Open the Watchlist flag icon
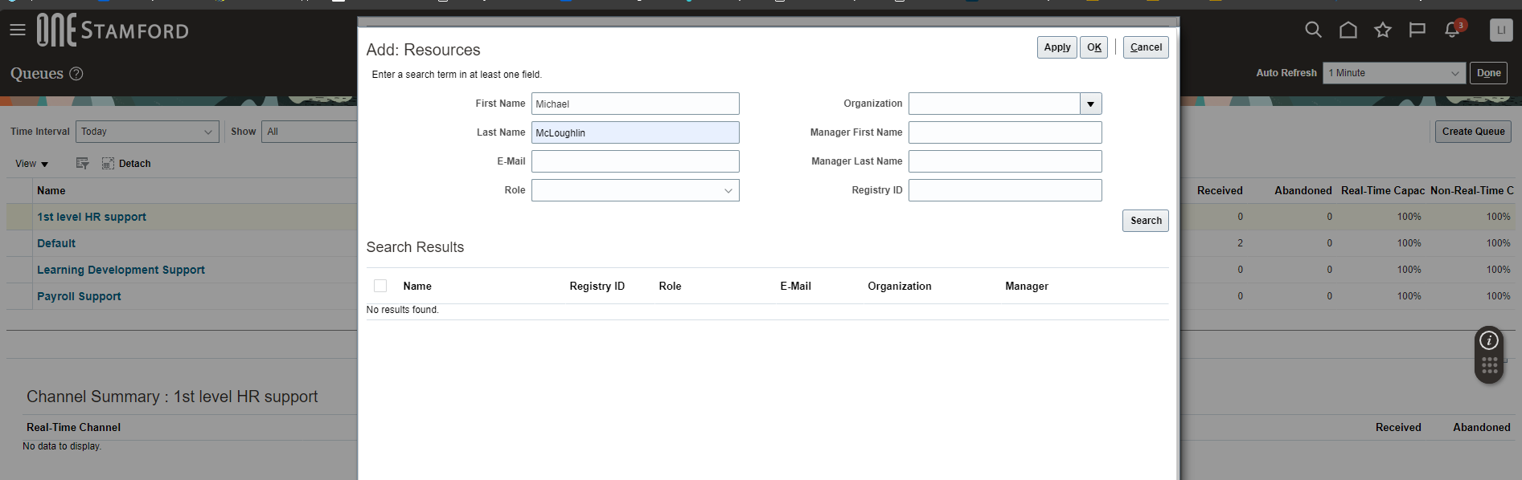This screenshot has width=1522, height=480. pyautogui.click(x=1417, y=31)
